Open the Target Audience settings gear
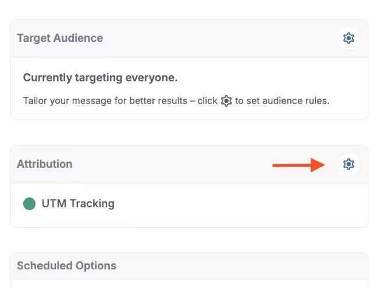This screenshot has width=377, height=288. (x=348, y=38)
